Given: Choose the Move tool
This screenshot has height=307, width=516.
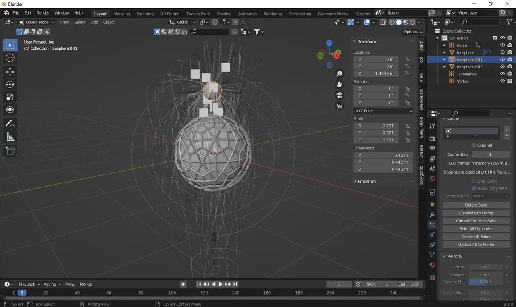Looking at the screenshot, I should pos(10,72).
